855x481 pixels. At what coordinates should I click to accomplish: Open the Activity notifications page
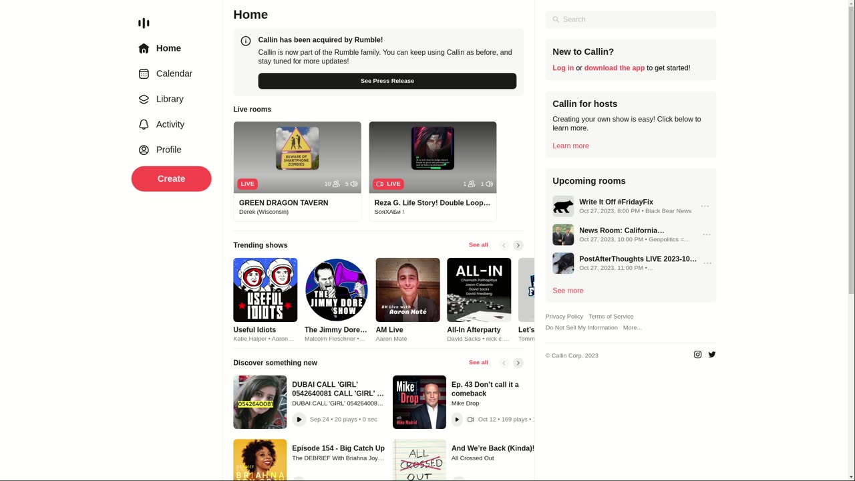(x=161, y=124)
